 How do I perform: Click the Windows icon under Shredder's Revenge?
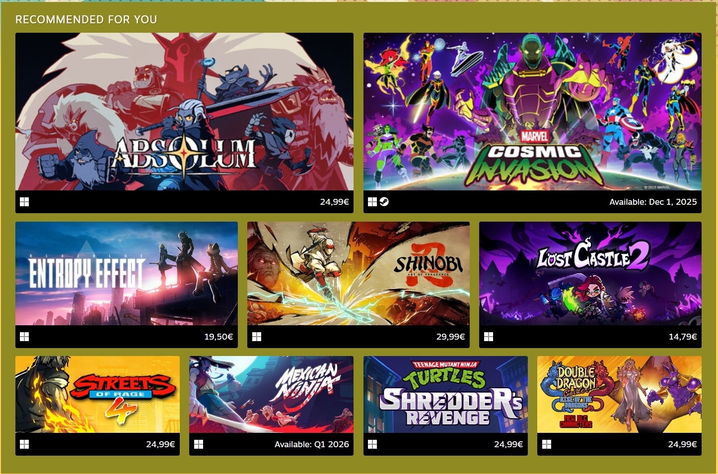tap(372, 444)
